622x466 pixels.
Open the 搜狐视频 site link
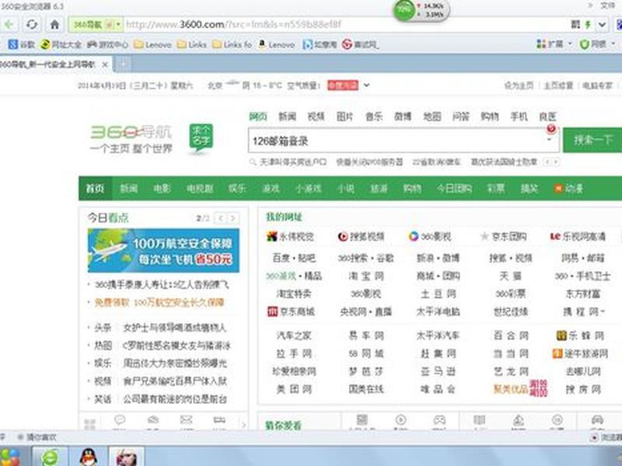coord(362,237)
